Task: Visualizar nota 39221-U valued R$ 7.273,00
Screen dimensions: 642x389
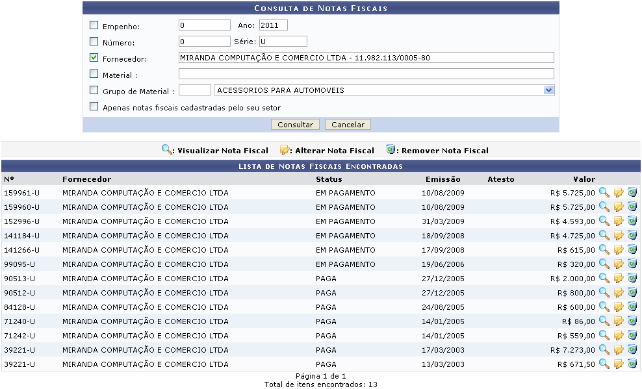Action: [x=604, y=350]
